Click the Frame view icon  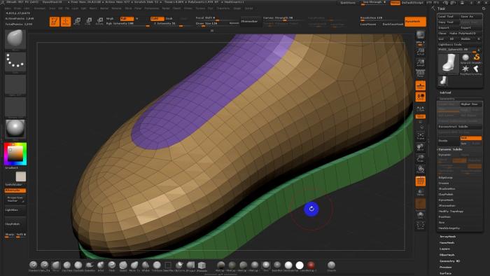click(420, 136)
